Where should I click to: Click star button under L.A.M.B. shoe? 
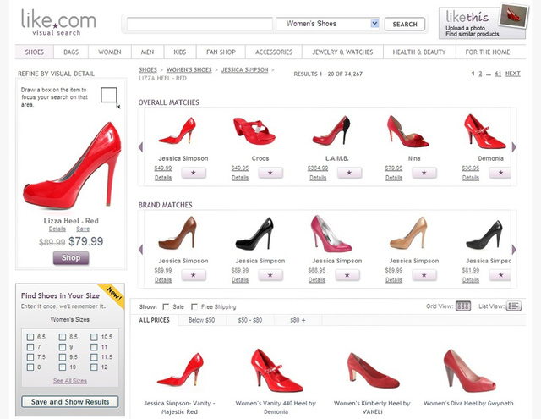(349, 173)
